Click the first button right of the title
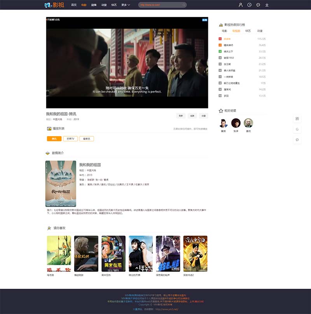311x314 pixels. [181, 116]
